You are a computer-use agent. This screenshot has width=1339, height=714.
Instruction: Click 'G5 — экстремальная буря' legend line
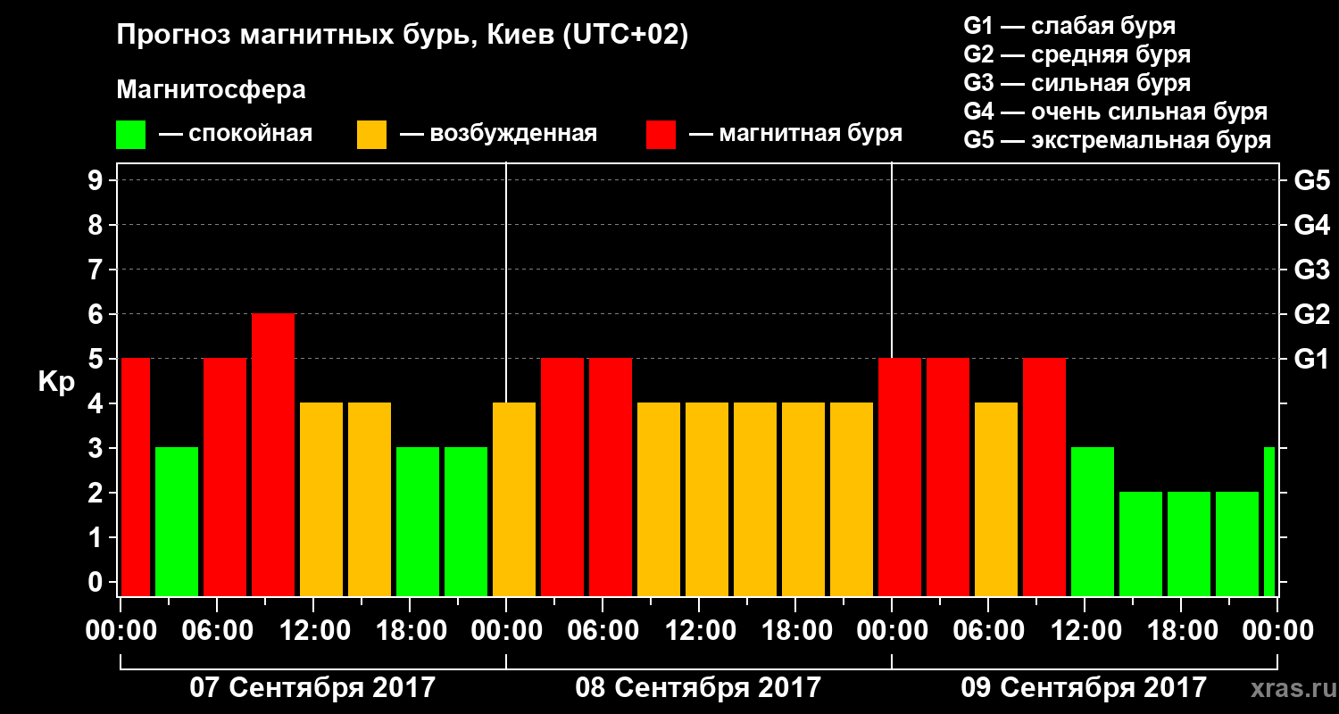pyautogui.click(x=1118, y=140)
